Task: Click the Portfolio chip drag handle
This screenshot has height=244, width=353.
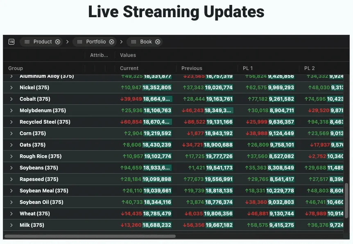Action: point(80,42)
